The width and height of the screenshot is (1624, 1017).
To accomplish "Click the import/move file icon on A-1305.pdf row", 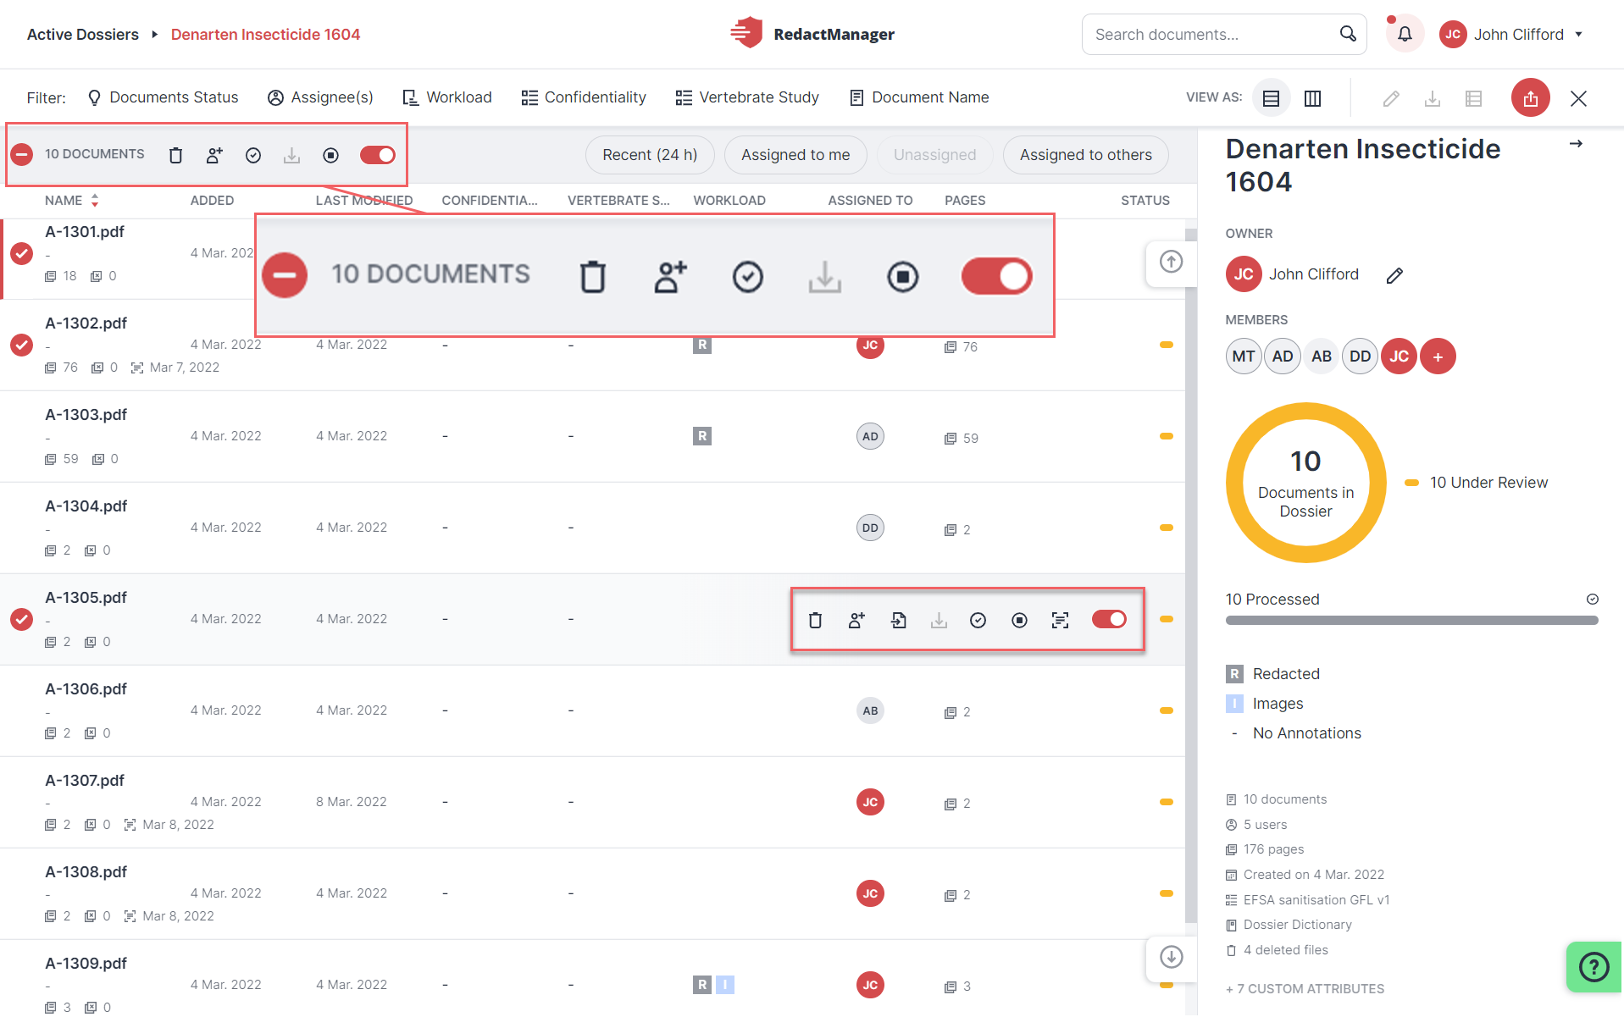I will point(898,620).
